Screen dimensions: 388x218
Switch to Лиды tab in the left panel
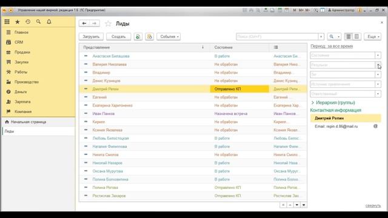38,131
